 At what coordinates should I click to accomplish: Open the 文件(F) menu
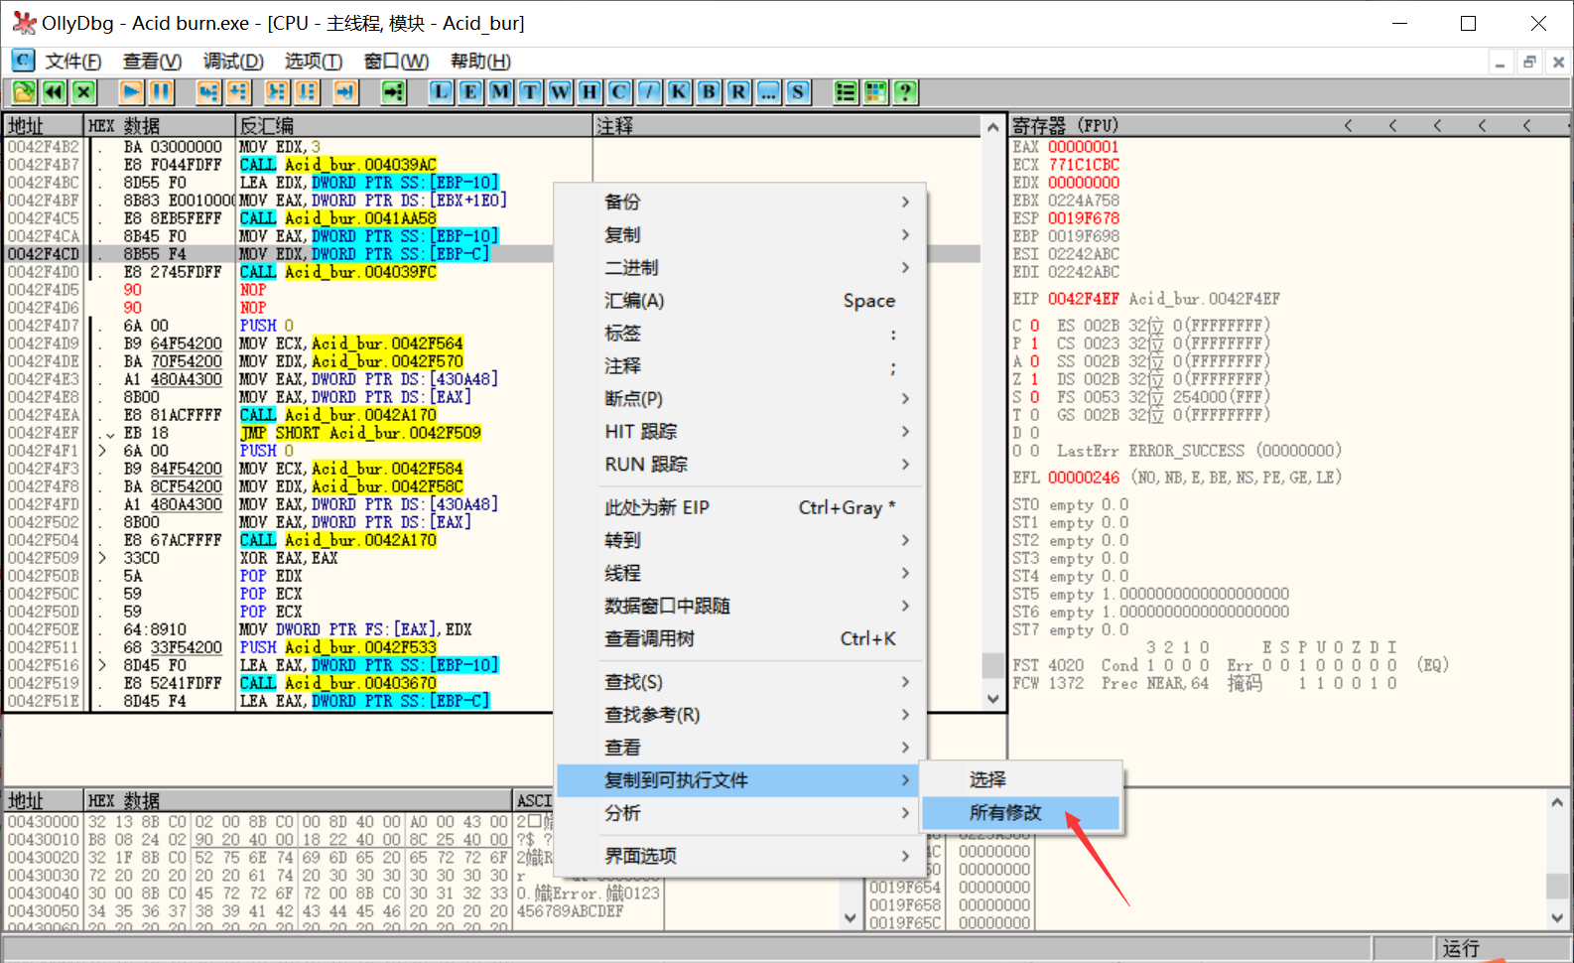(x=72, y=62)
